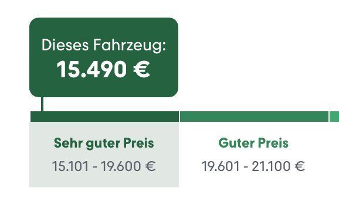Viewport: 339px width, 212px height.
Task: Click the euro sign after 21.100
Action: click(300, 166)
